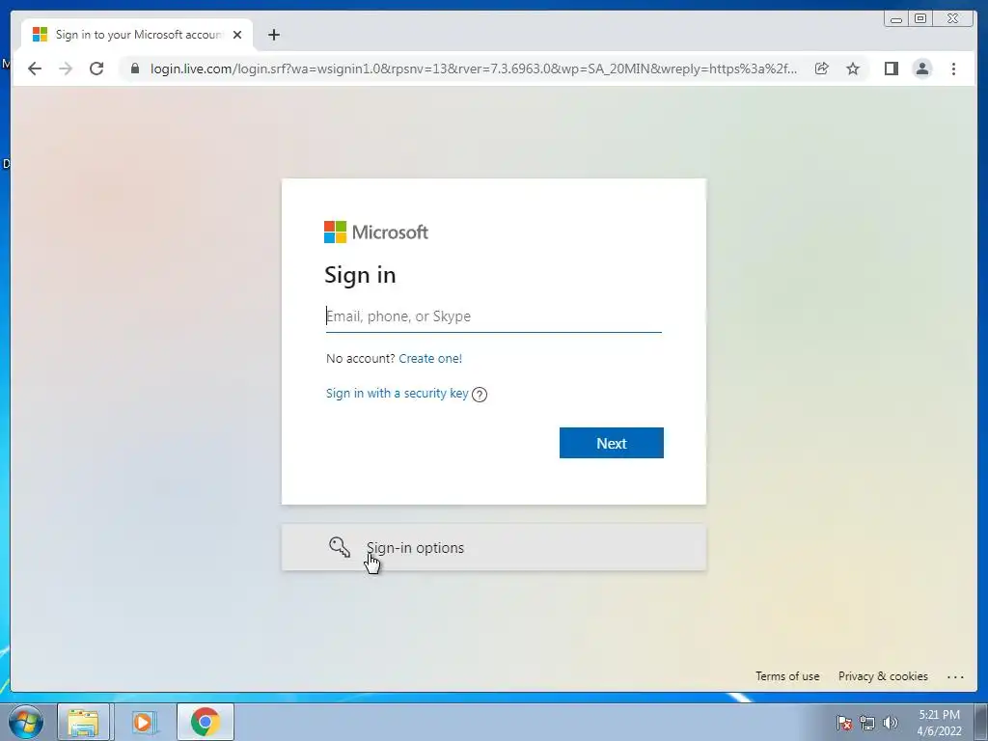Click the address bar URL
The height and width of the screenshot is (741, 988).
(x=473, y=69)
